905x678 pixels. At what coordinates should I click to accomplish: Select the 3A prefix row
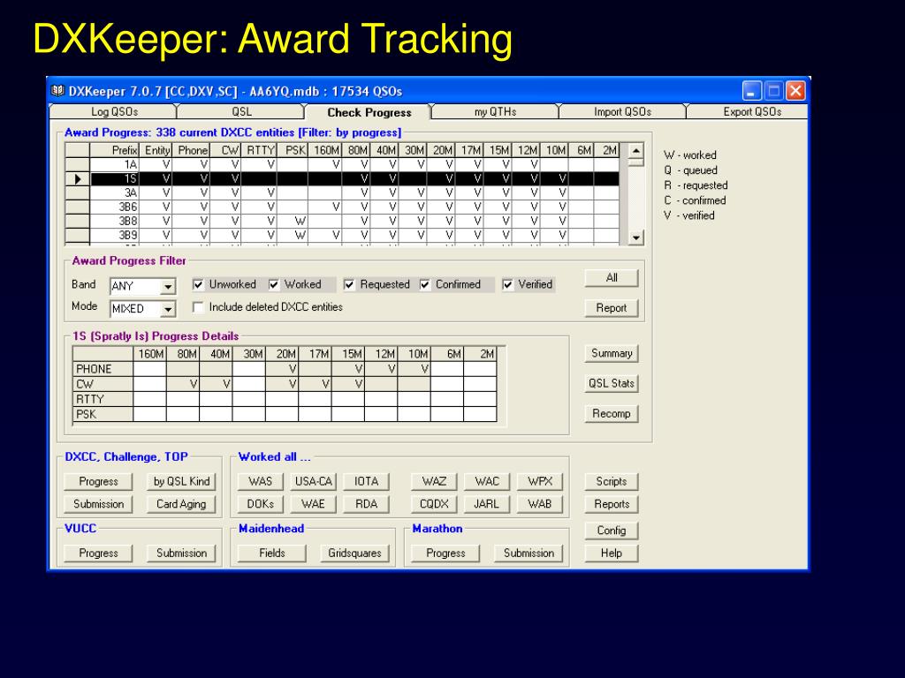click(x=342, y=192)
